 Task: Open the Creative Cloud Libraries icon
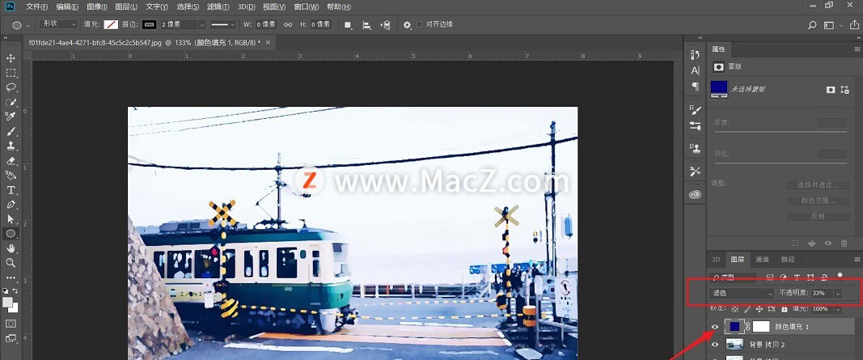[695, 194]
